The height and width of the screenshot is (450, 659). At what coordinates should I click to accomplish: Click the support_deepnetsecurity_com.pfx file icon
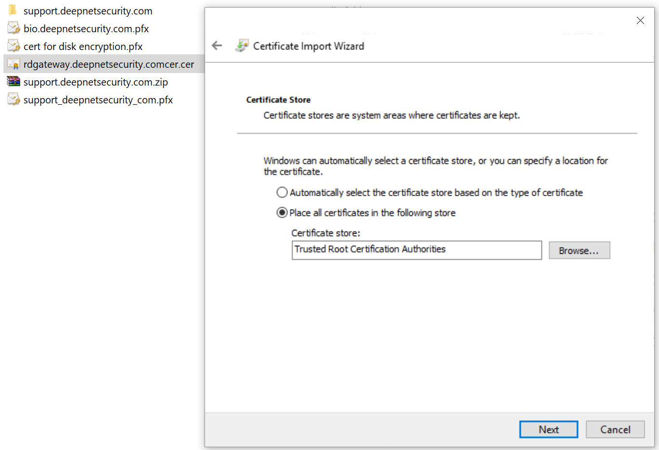point(13,100)
